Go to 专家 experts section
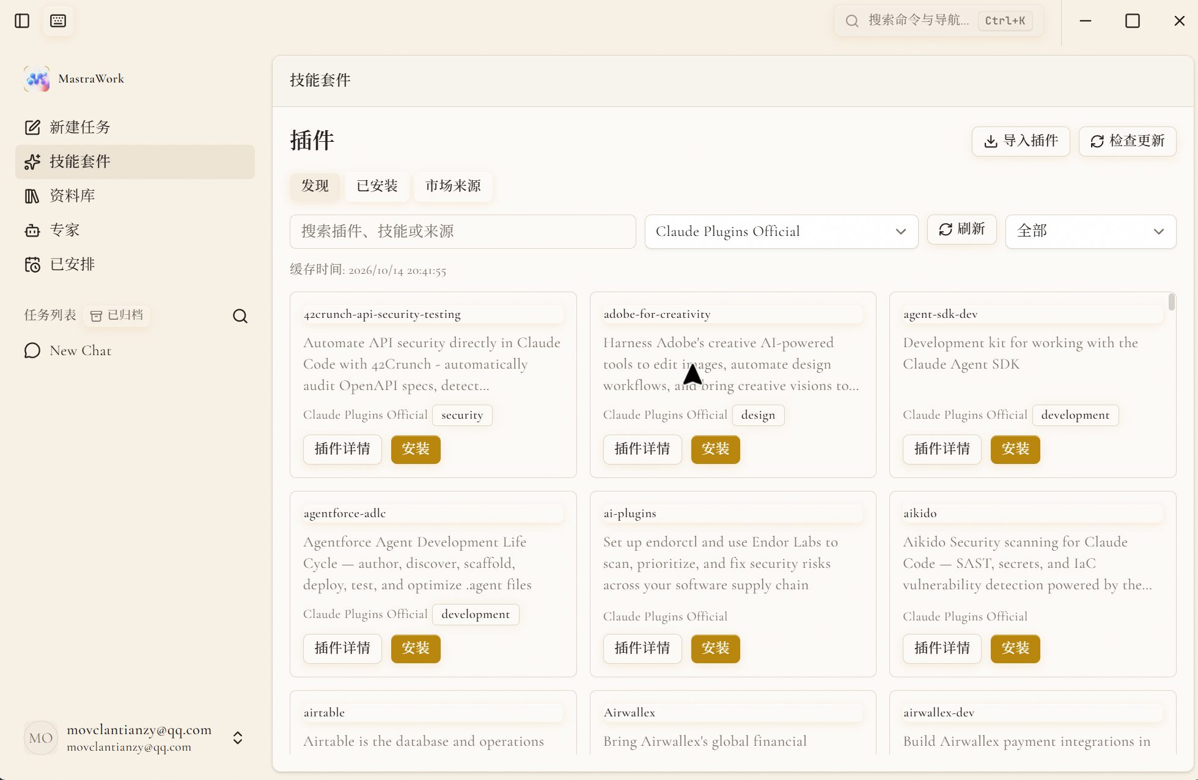 (x=134, y=230)
